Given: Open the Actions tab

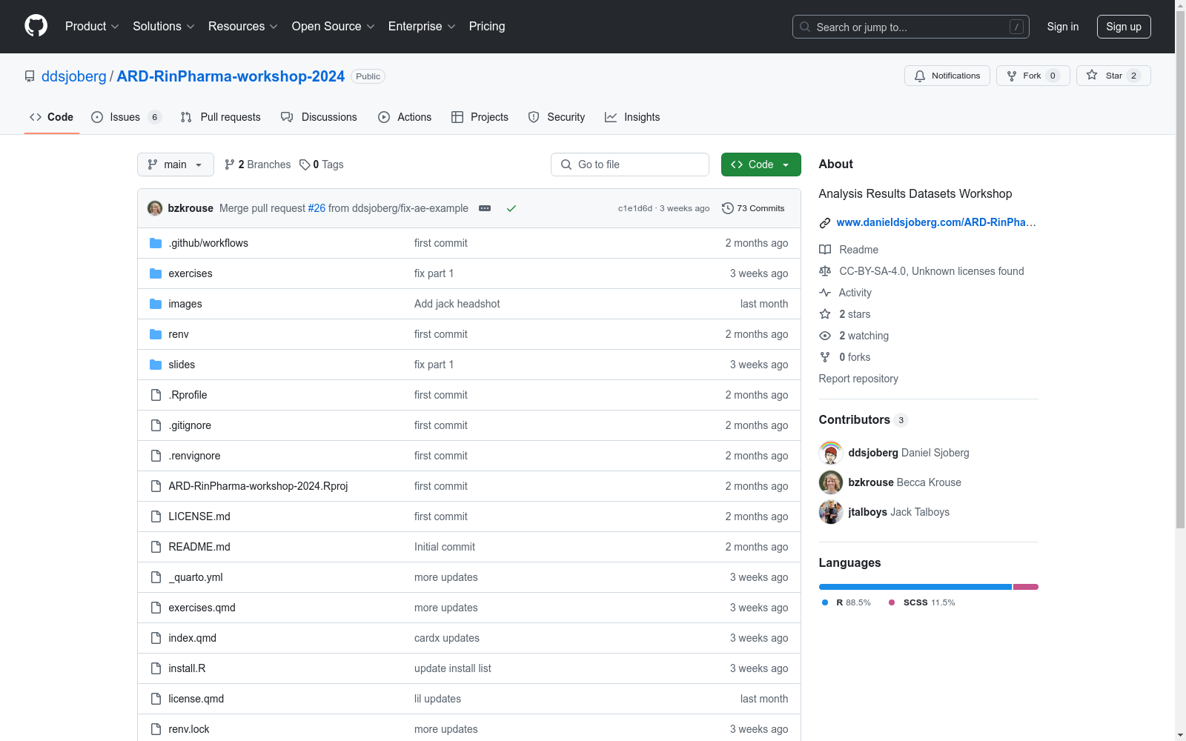Looking at the screenshot, I should [x=405, y=117].
